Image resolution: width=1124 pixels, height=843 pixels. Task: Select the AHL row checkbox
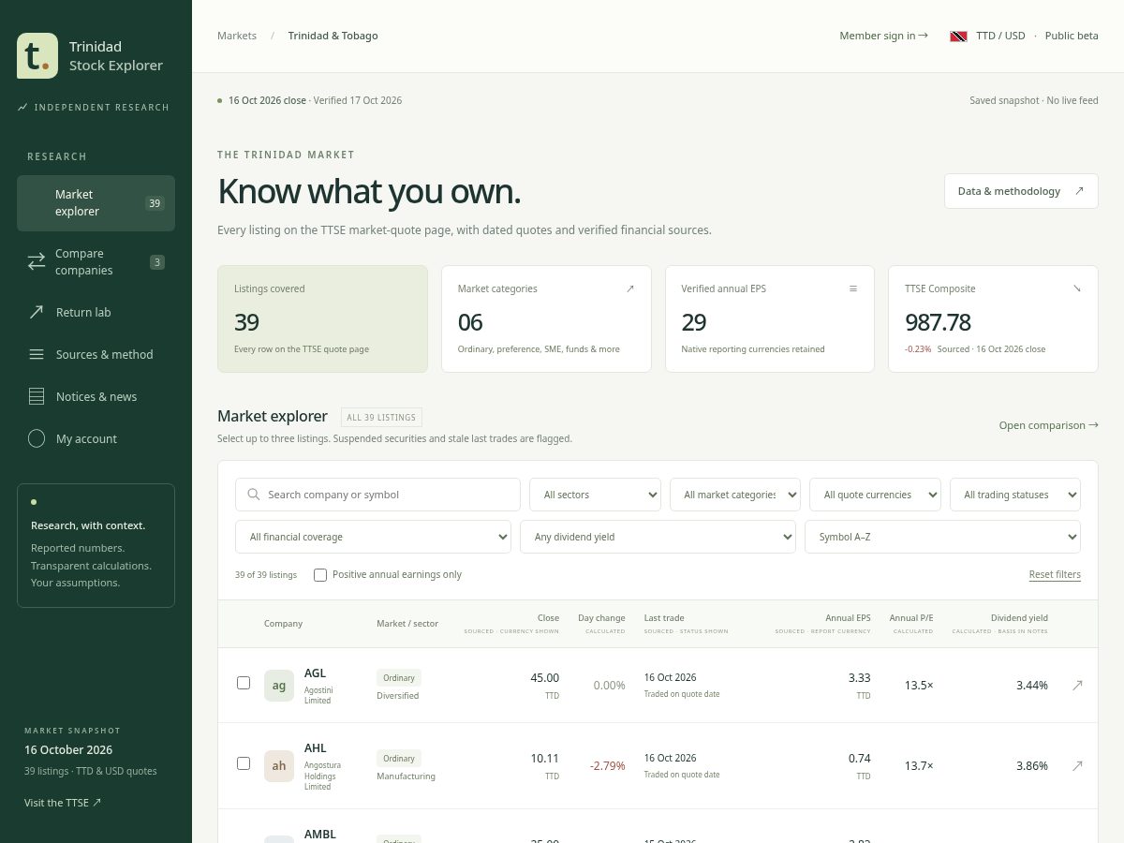pyautogui.click(x=244, y=763)
